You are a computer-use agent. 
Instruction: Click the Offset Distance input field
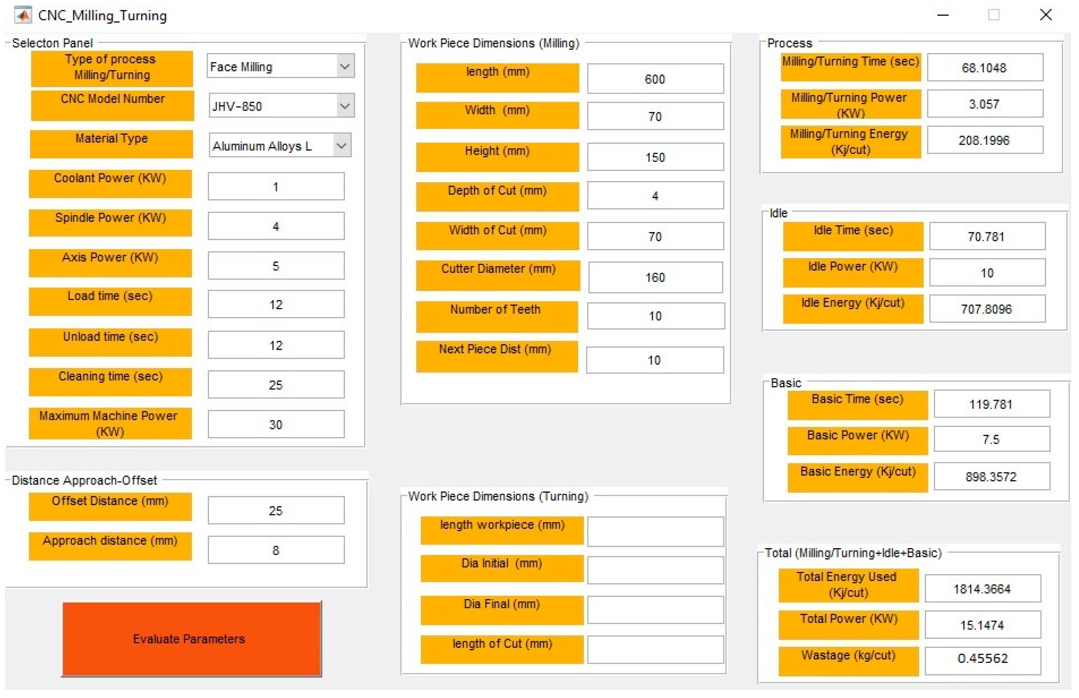pyautogui.click(x=276, y=510)
